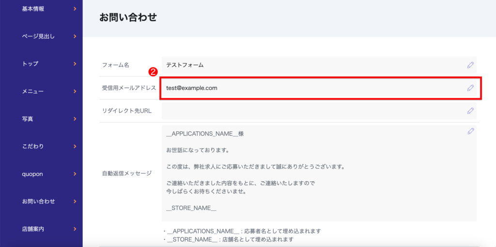Expand the quopon sidebar arrow
This screenshot has width=496, height=247.
75,174
